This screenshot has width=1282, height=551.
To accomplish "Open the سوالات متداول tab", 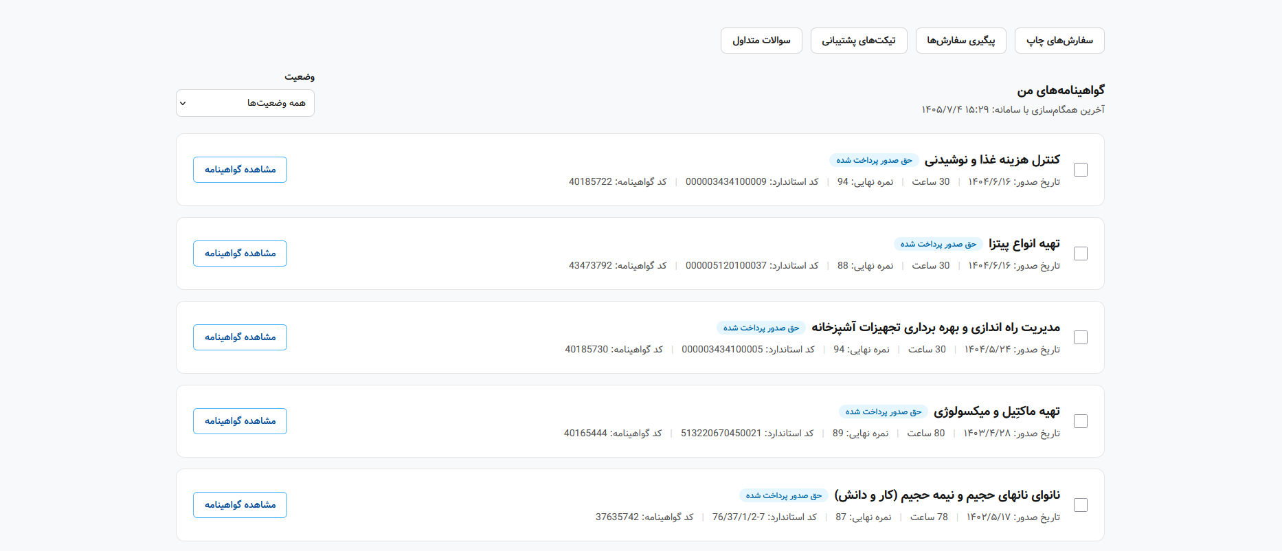I will 761,41.
